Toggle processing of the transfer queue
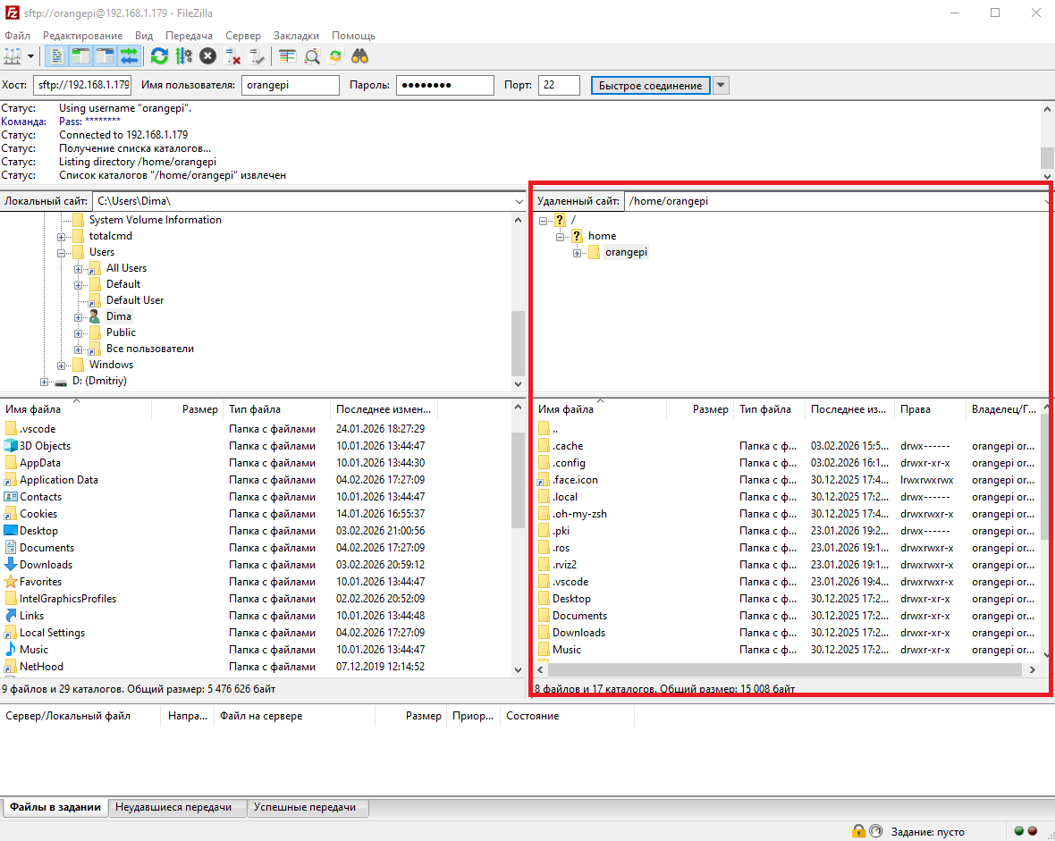This screenshot has height=841, width=1055. click(184, 55)
